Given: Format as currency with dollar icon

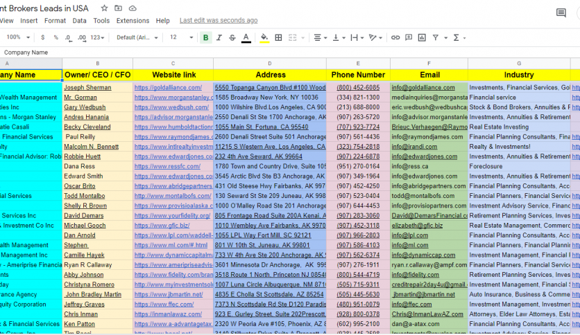Looking at the screenshot, I should pos(43,37).
